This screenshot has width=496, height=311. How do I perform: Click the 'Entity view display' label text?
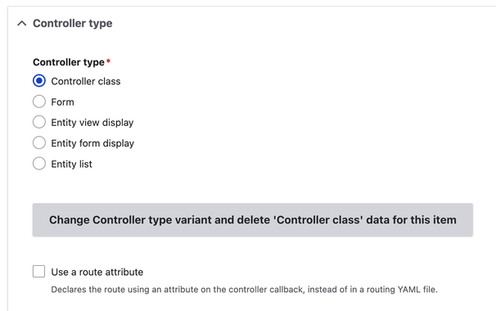[92, 123]
